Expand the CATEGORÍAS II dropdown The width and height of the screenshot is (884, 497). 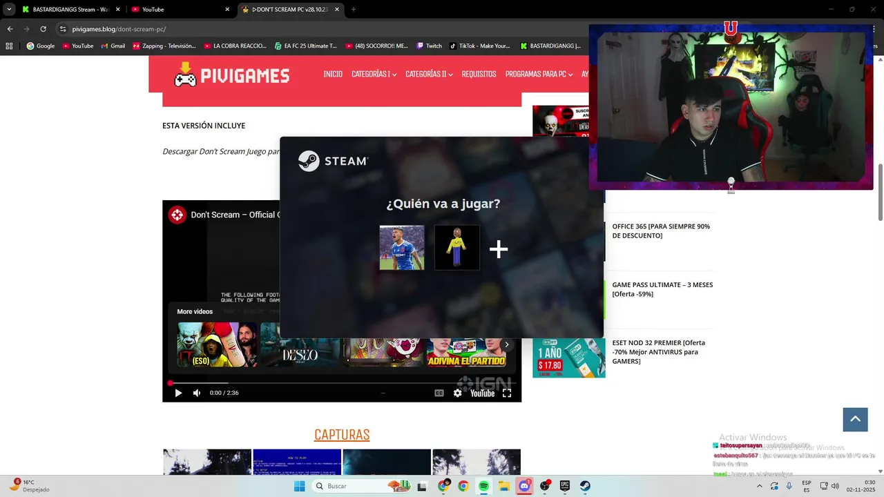(429, 74)
